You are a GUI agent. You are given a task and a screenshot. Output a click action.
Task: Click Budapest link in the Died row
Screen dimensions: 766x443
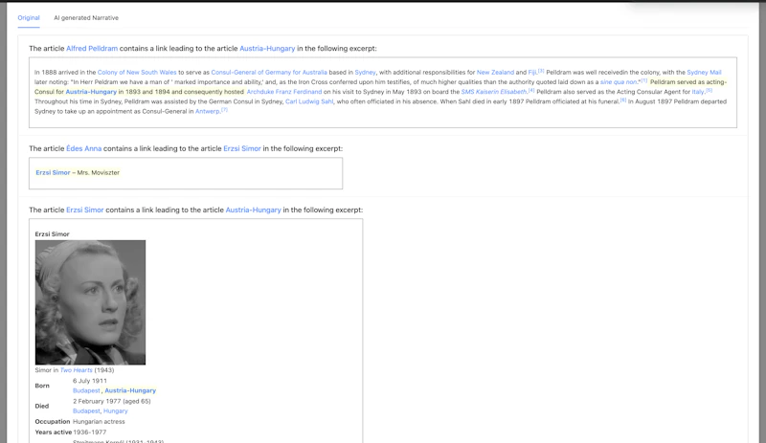click(x=86, y=411)
